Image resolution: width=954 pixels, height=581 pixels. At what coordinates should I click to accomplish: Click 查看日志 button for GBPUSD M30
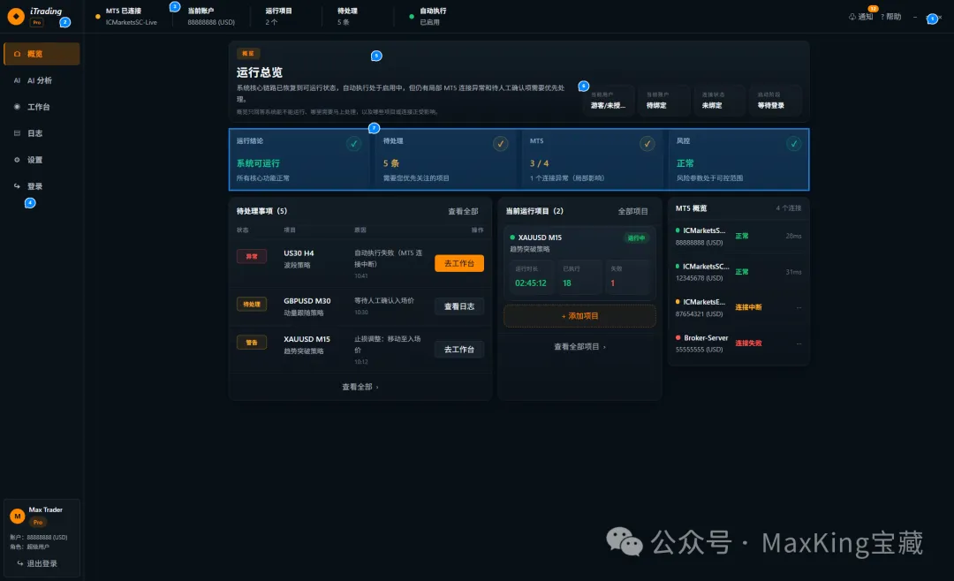(x=458, y=306)
